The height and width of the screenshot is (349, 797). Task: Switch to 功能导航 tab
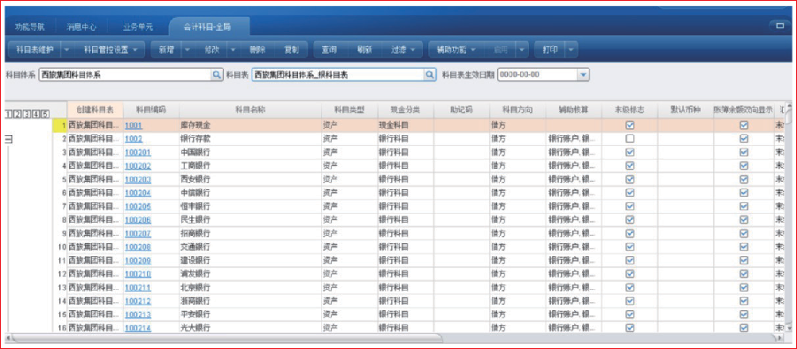30,27
